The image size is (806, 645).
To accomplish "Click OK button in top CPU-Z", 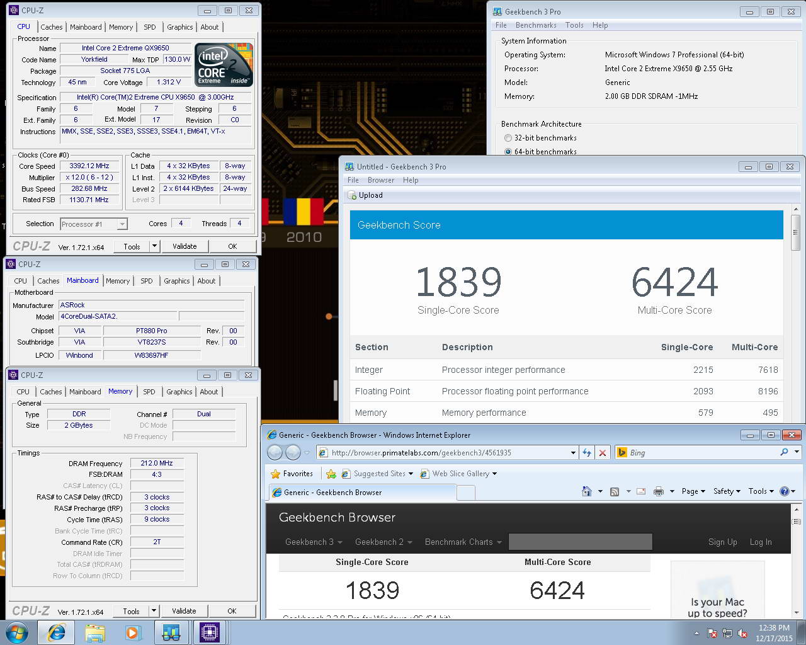I will [232, 246].
